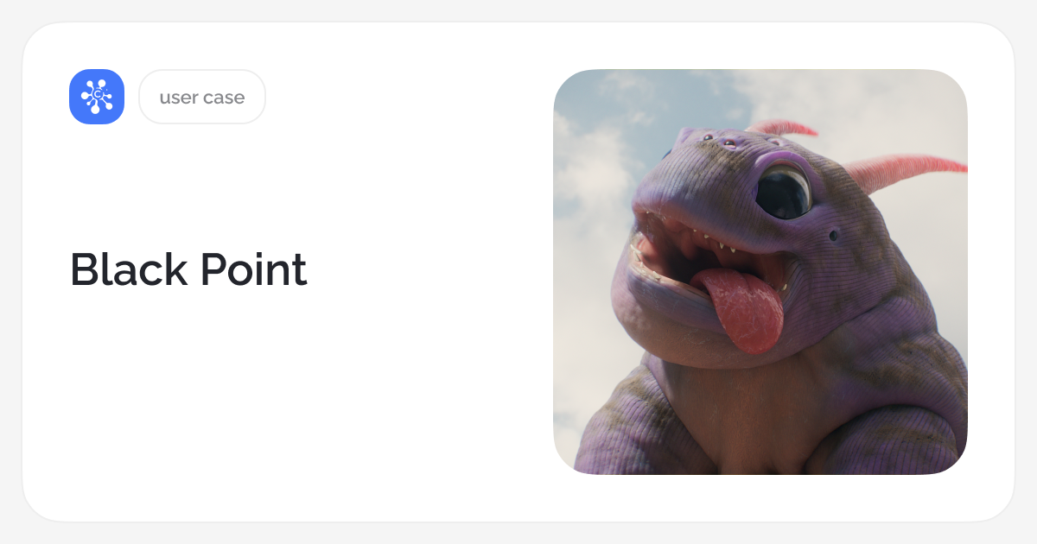Click the creature's large glossy eye

point(784,192)
